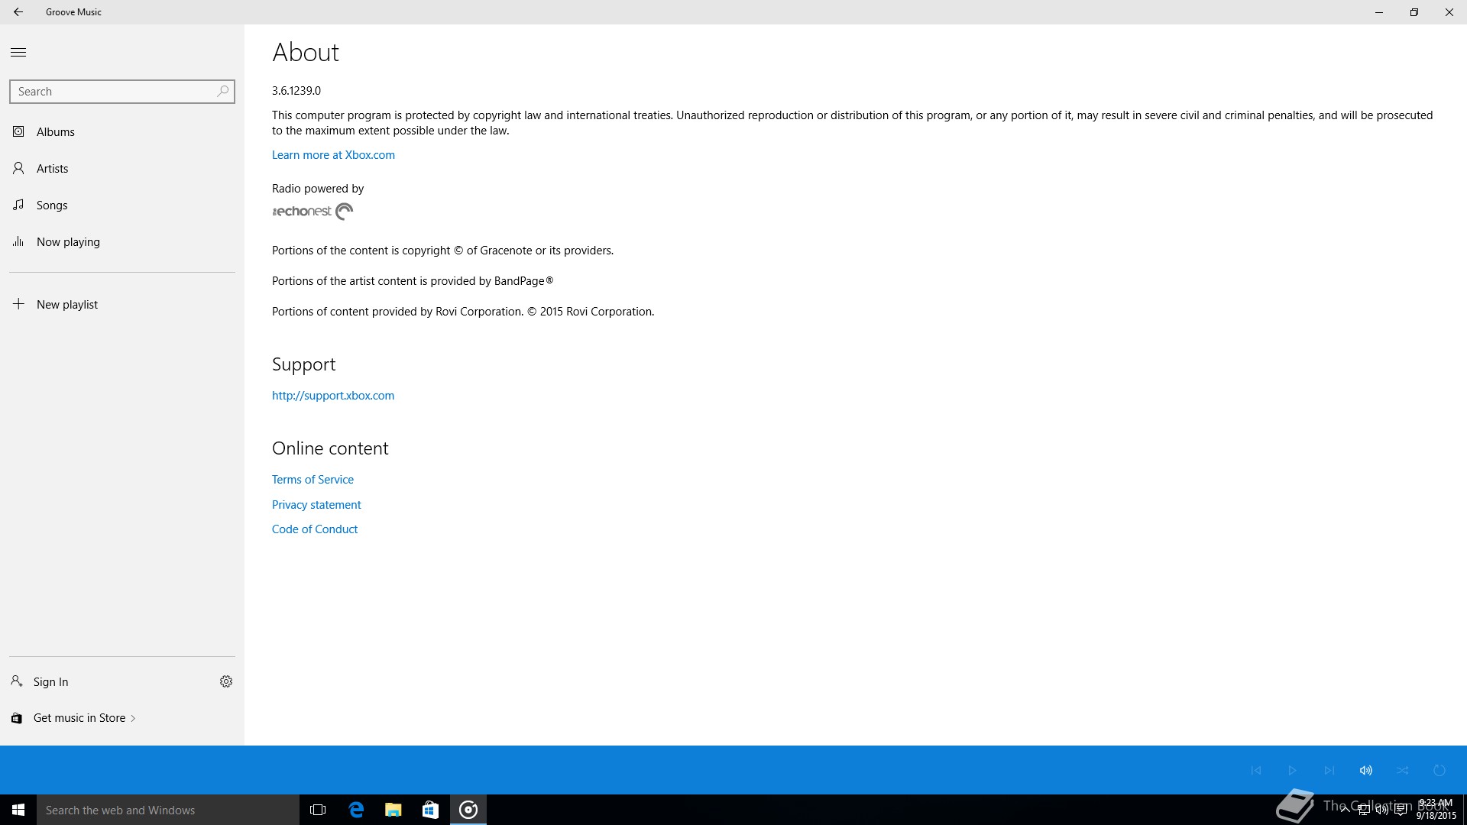Open Learn more at Xbox.com link
This screenshot has height=825, width=1467.
pyautogui.click(x=333, y=155)
